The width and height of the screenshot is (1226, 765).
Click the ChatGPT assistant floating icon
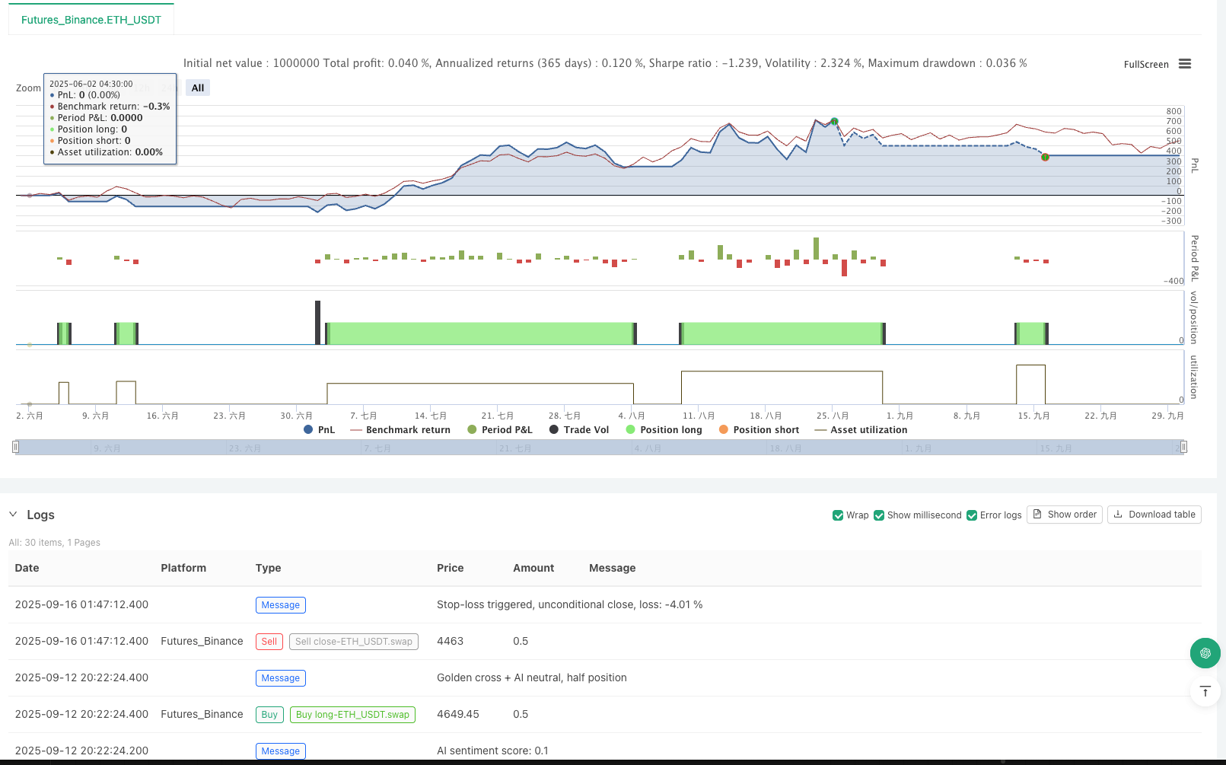(1205, 653)
